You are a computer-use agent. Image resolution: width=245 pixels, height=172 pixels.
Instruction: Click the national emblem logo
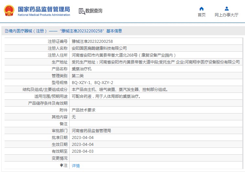coord(9,10)
